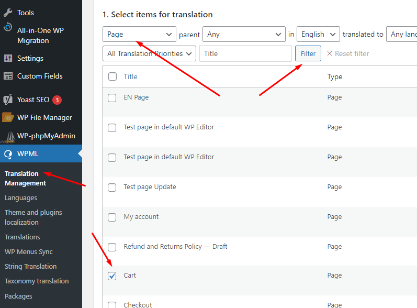Open the Page post type dropdown
Screen dimensions: 417x308
139,35
